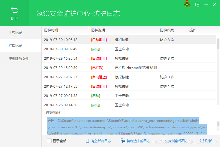Click the 清空所有日志 link

101,141
